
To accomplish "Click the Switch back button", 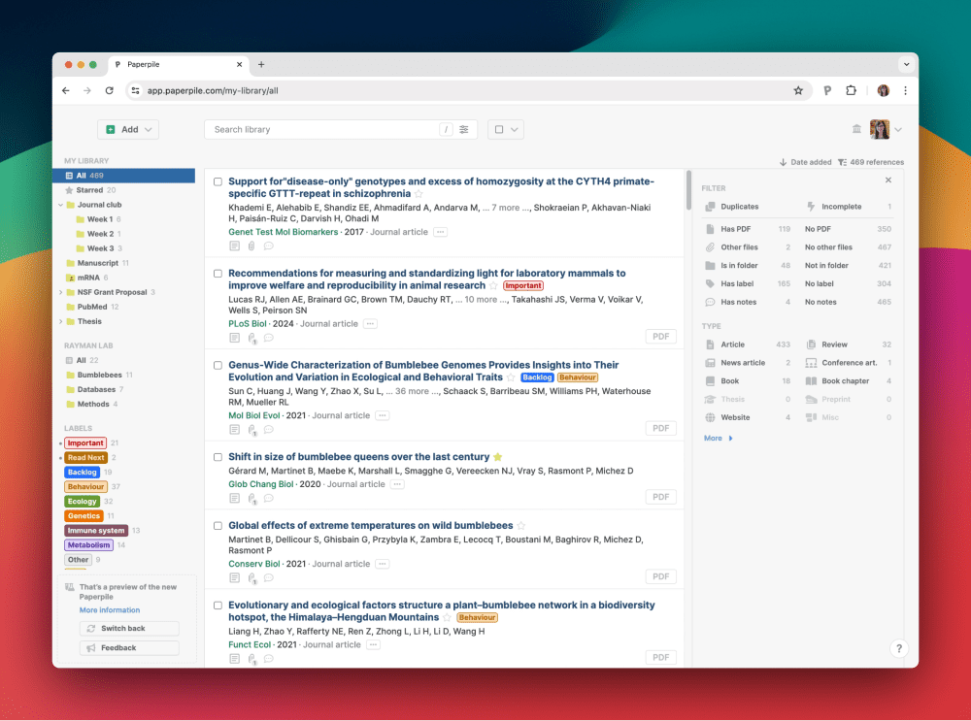I will [129, 628].
